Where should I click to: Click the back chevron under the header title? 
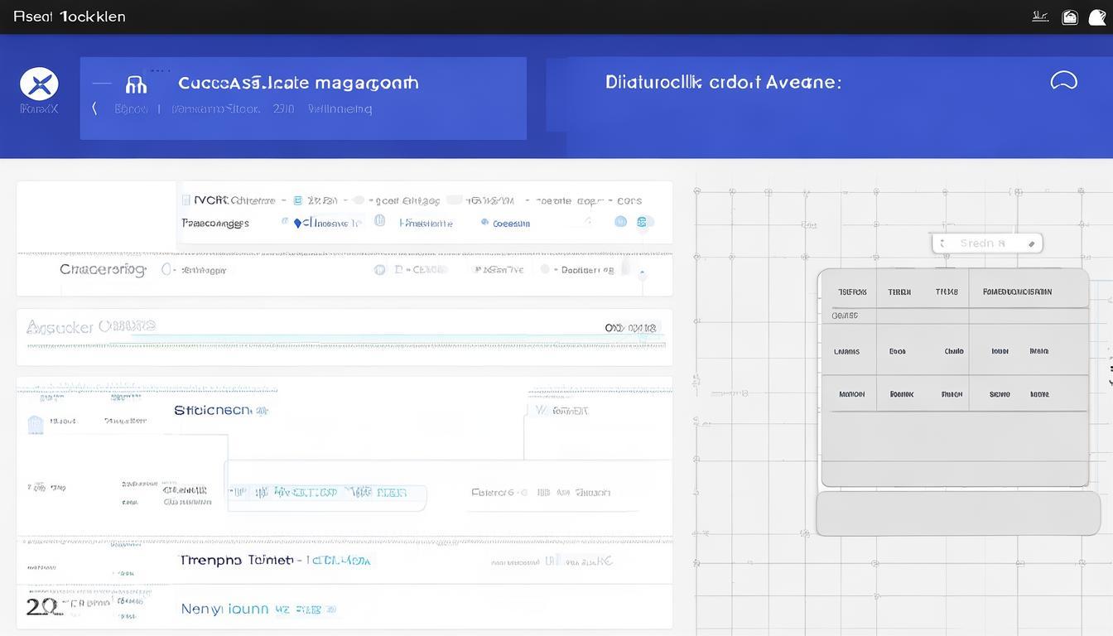tap(94, 108)
